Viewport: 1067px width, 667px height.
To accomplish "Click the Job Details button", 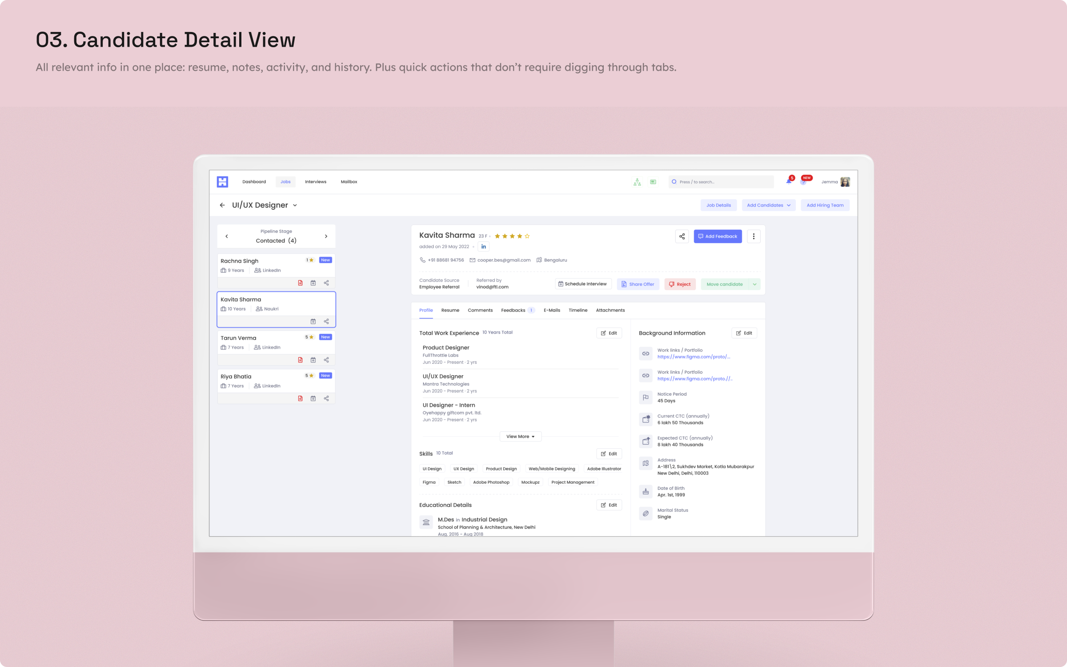I will pos(718,205).
